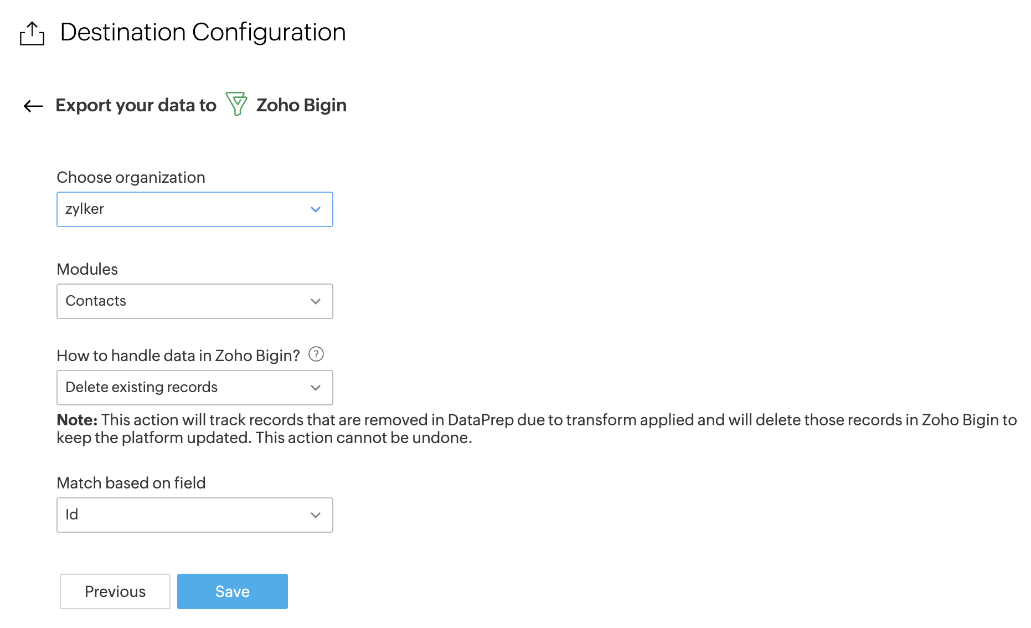Screen dimensions: 1031x628
Task: Save the destination configuration
Action: point(233,591)
